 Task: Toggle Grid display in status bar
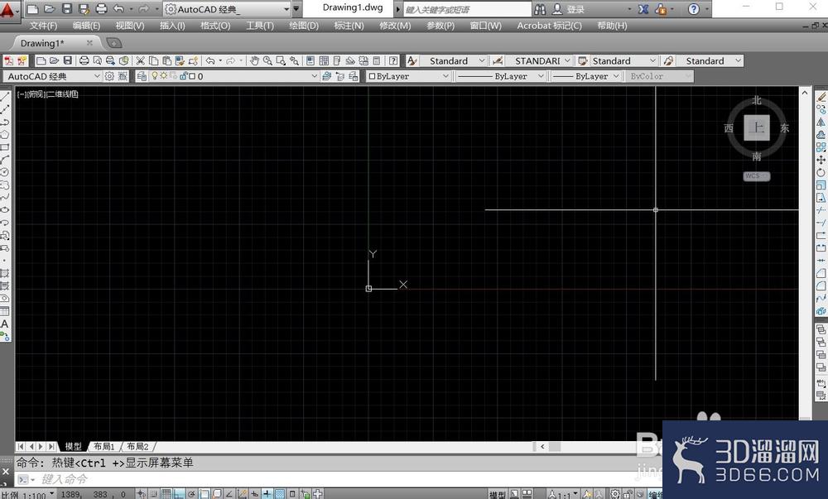(166, 494)
